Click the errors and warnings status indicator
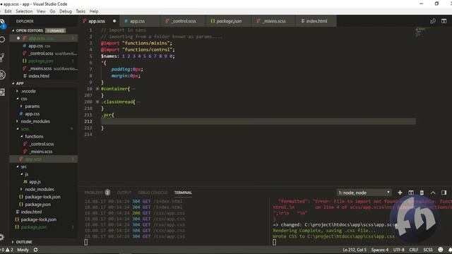The width and height of the screenshot is (452, 254). coord(7,250)
